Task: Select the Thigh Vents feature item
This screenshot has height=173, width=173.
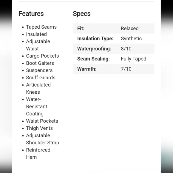Action: coord(39,128)
